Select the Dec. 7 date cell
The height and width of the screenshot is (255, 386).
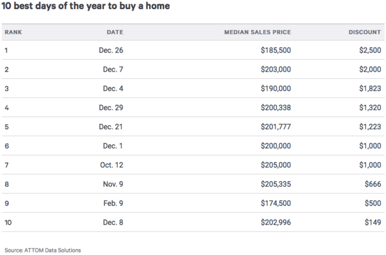113,69
